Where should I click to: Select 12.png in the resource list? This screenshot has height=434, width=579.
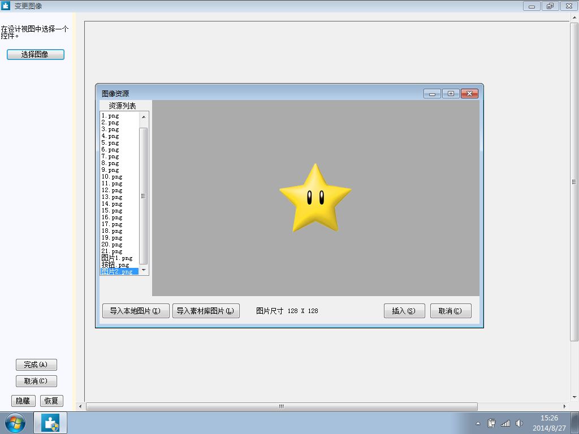pyautogui.click(x=119, y=190)
